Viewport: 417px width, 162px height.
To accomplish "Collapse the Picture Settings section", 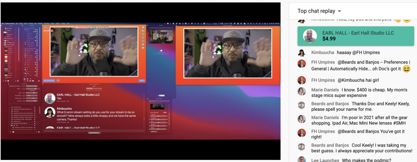I will coord(149,112).
